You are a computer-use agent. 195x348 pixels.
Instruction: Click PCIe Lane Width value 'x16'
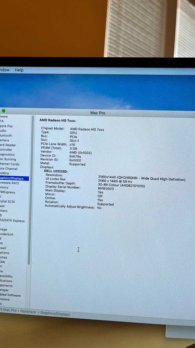click(x=72, y=144)
